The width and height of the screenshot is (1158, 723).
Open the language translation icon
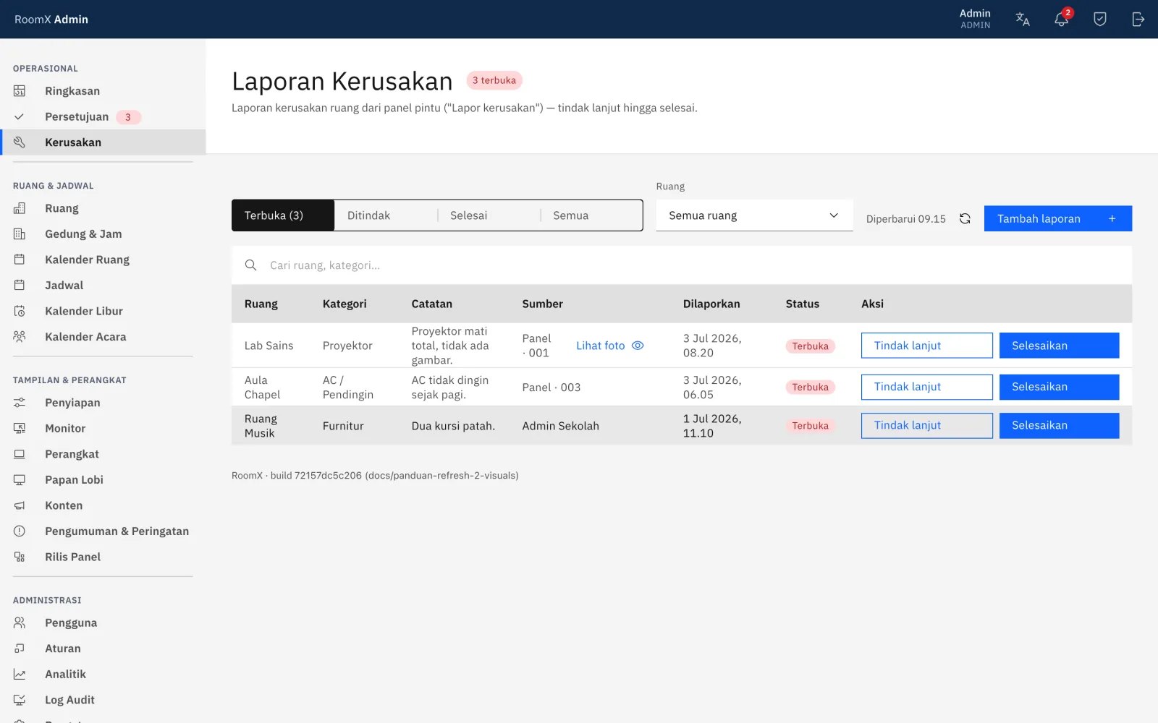[x=1023, y=20]
